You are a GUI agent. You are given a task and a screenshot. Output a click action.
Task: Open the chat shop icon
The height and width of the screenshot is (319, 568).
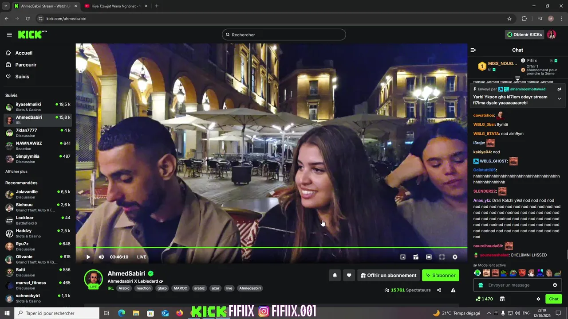pyautogui.click(x=502, y=299)
